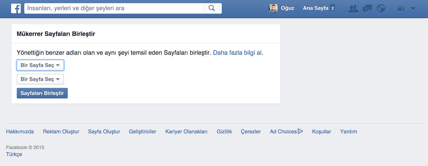Viewport: 428px width, 166px height.
Task: Click the Sayfaları Birleştir button
Action: pos(42,93)
